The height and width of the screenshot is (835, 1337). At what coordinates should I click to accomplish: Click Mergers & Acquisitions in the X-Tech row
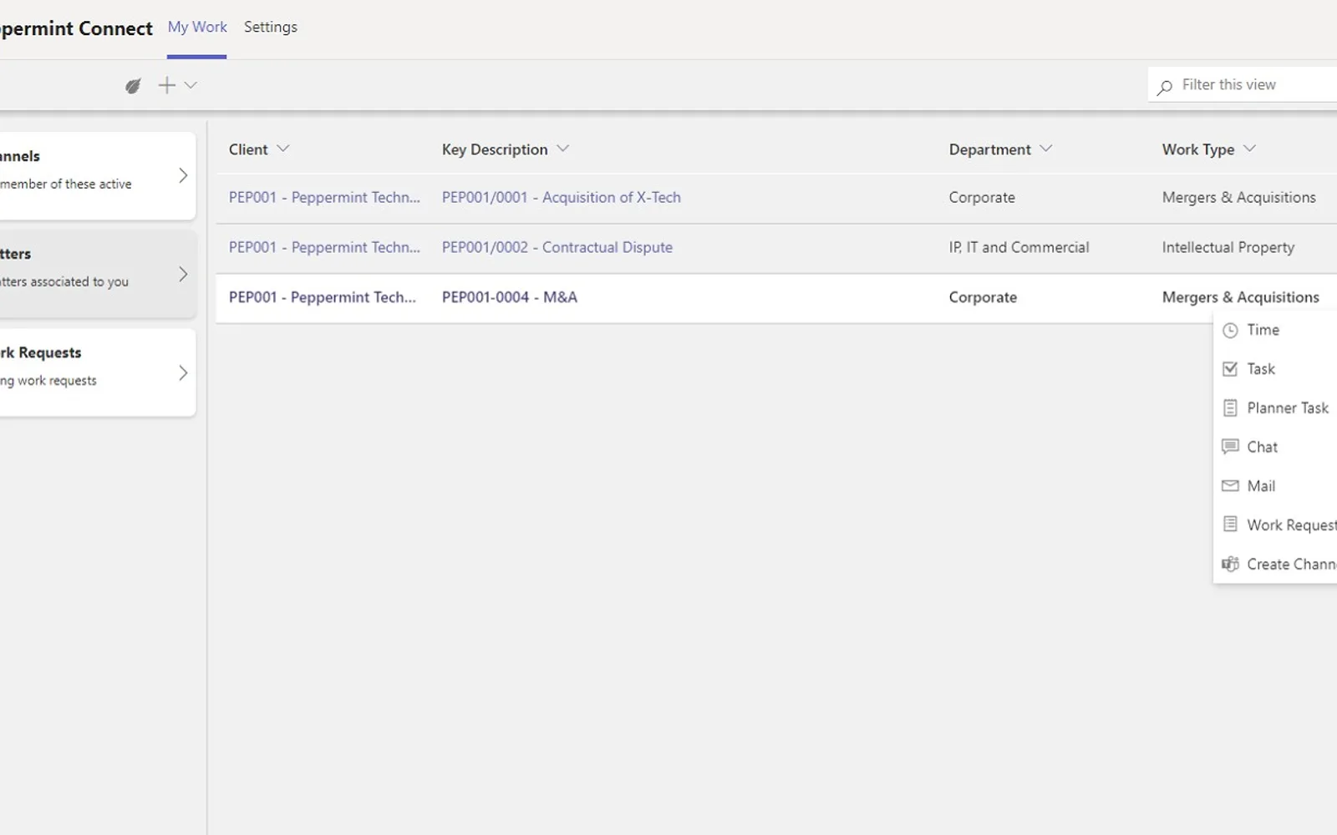pyautogui.click(x=1239, y=198)
